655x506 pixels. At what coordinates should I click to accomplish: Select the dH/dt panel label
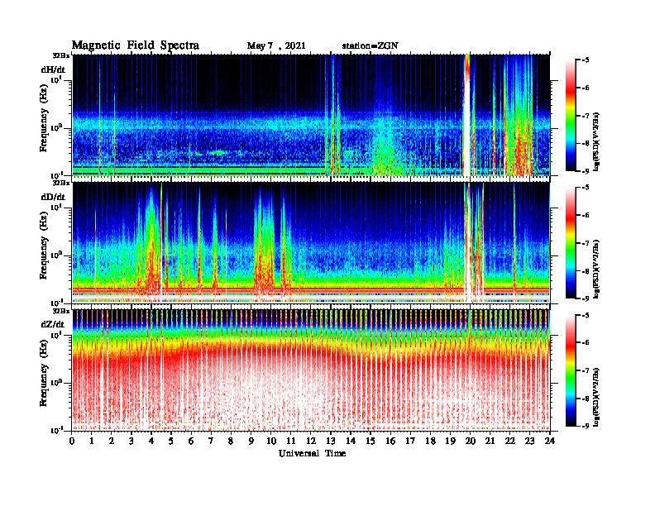tap(53, 69)
